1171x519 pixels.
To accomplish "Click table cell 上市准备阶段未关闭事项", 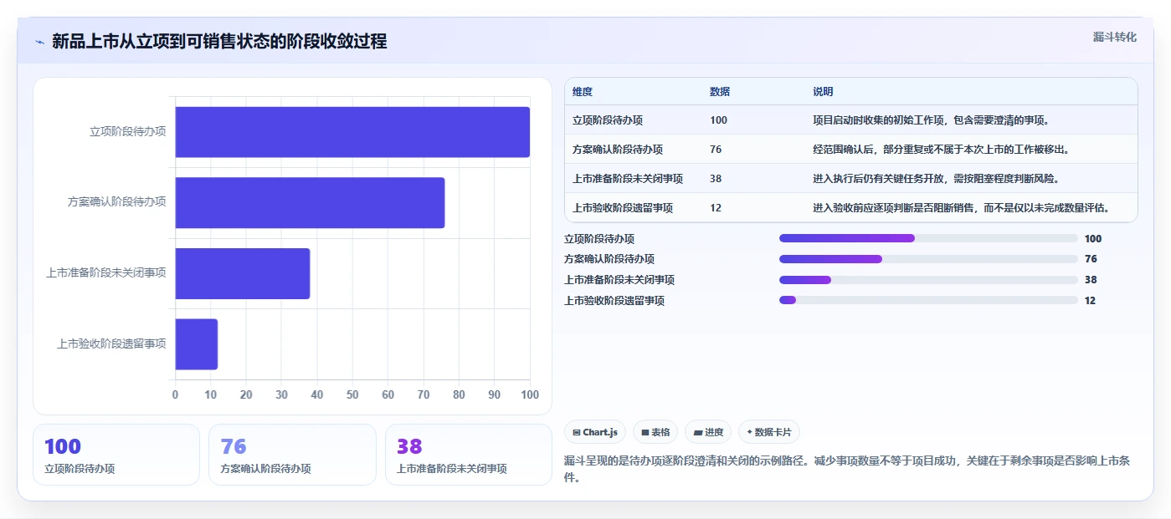I will [628, 179].
